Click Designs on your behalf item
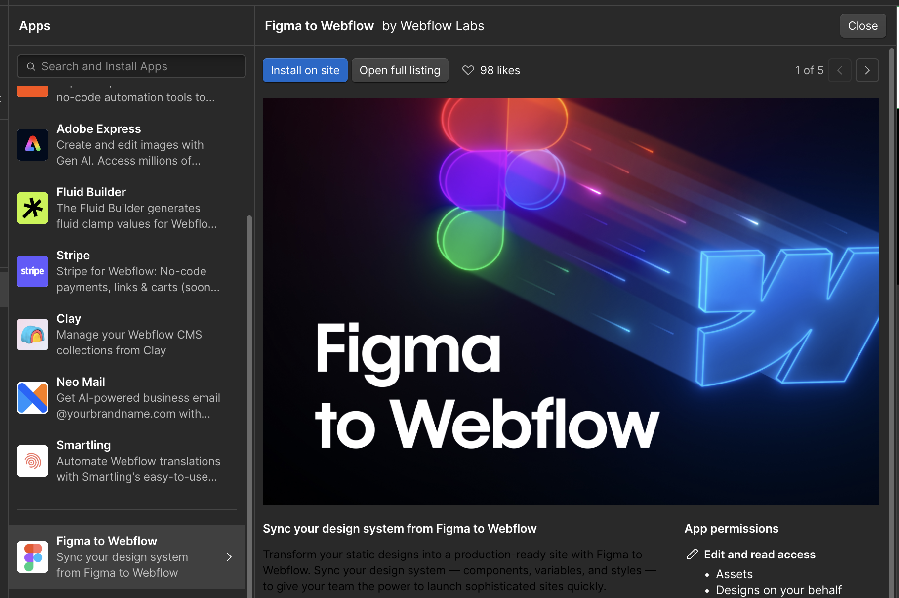 [778, 590]
